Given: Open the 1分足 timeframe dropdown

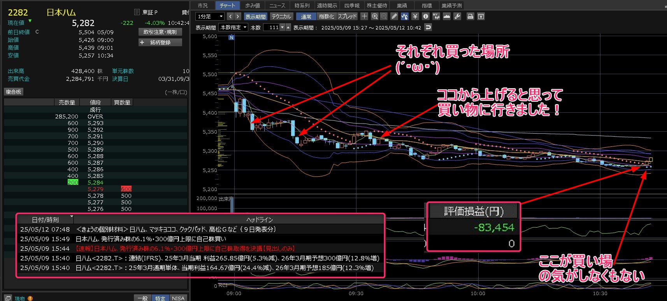Looking at the screenshot, I should click(210, 16).
